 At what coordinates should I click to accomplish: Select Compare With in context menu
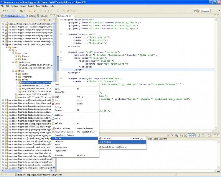click(x=75, y=147)
